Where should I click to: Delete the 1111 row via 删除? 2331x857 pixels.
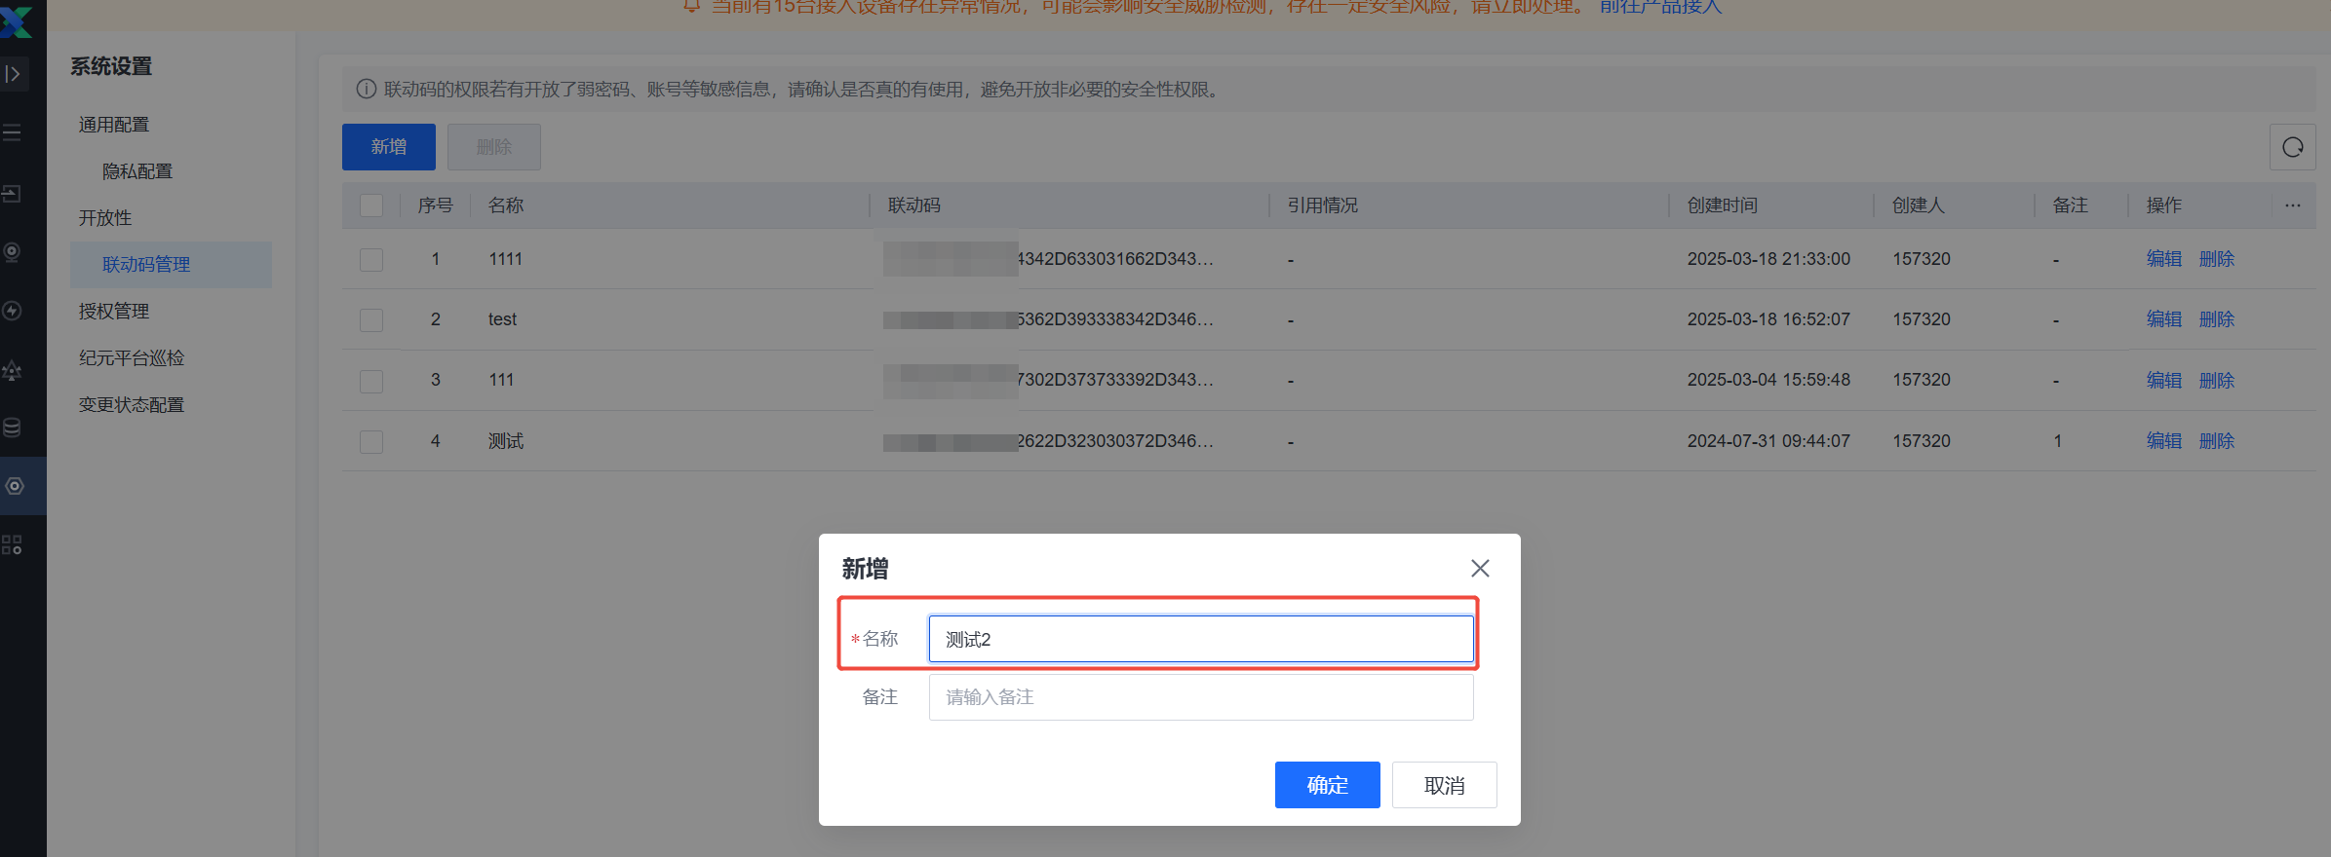2217,259
